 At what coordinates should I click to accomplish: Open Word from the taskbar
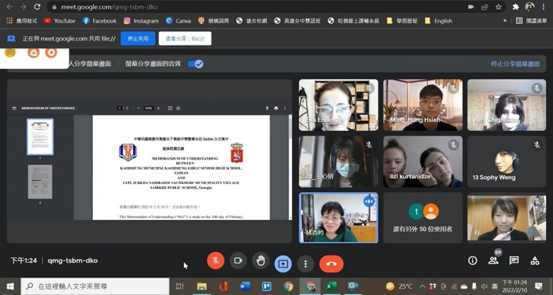pyautogui.click(x=245, y=286)
